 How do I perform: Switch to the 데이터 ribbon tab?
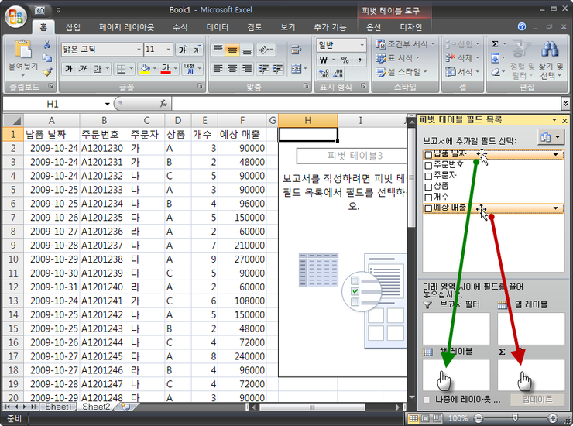(217, 27)
